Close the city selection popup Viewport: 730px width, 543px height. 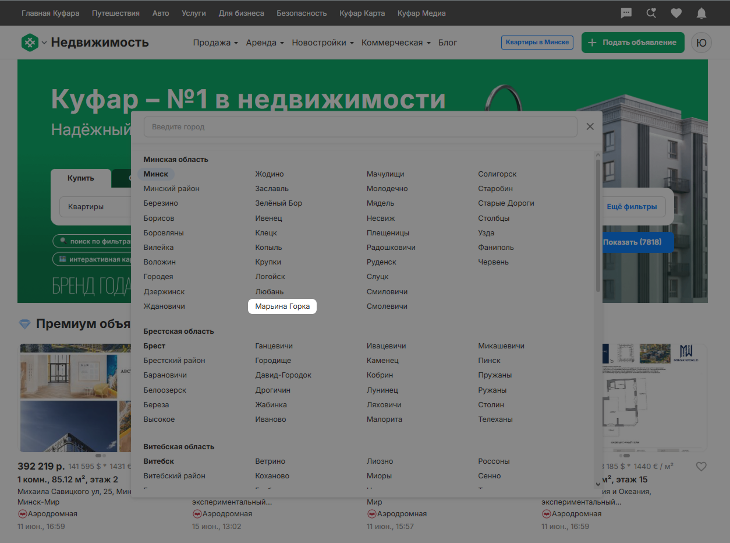click(x=590, y=126)
